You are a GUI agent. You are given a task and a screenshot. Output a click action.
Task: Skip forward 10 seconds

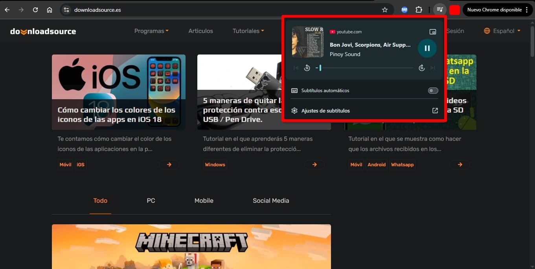(422, 68)
